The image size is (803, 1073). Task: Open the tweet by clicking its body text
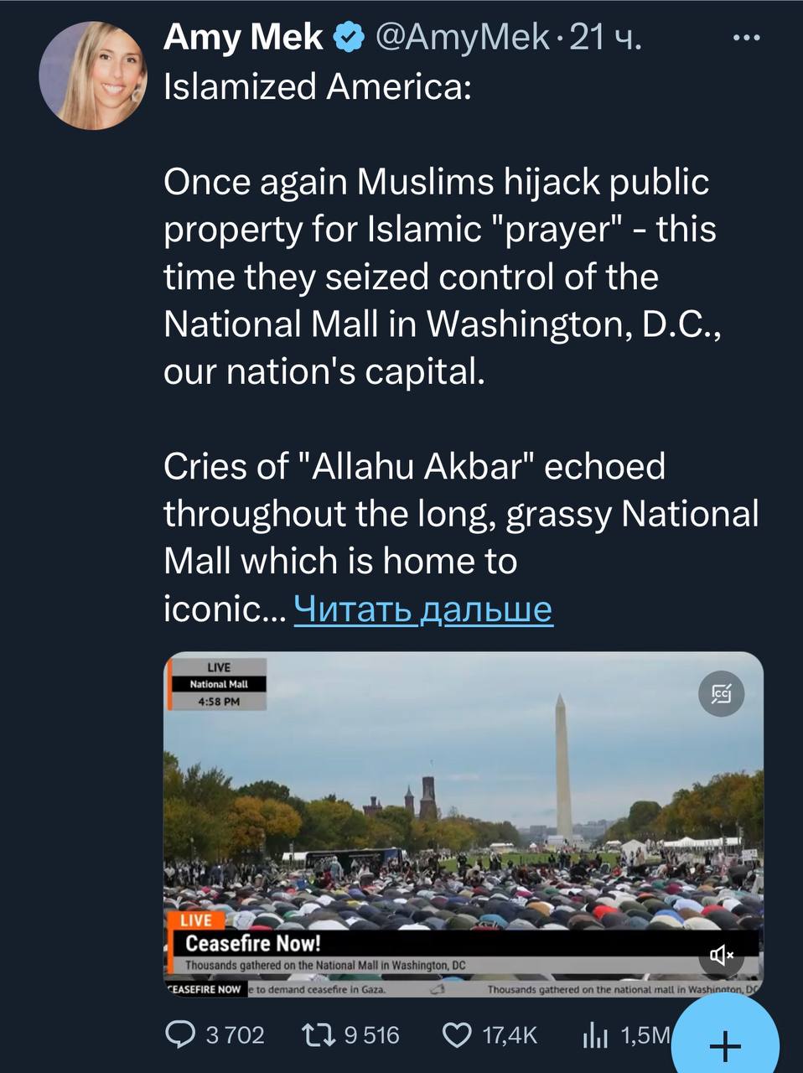pos(436,277)
